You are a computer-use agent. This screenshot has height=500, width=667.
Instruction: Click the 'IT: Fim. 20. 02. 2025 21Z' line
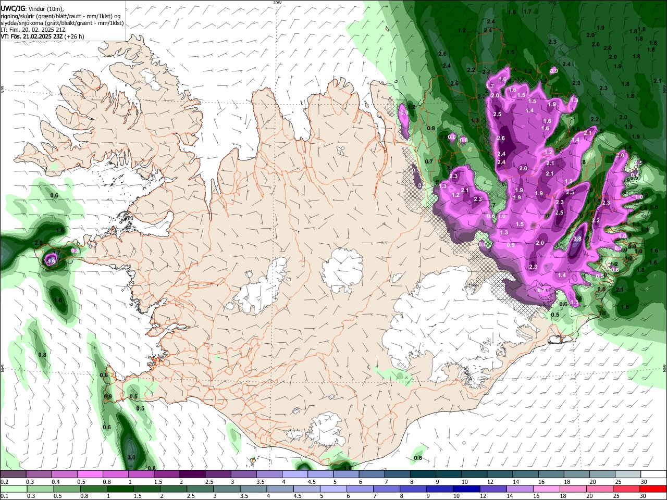click(33, 30)
